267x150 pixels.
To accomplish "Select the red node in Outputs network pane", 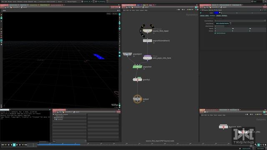I will tap(223, 127).
